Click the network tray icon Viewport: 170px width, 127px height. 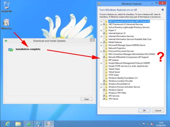(148, 124)
